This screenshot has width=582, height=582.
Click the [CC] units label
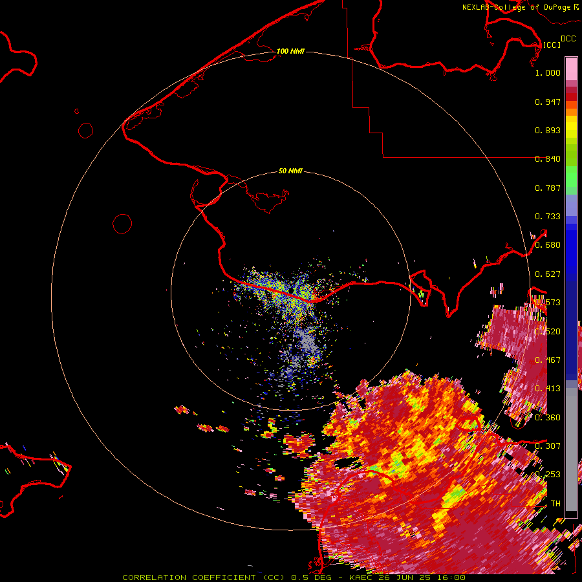click(552, 45)
